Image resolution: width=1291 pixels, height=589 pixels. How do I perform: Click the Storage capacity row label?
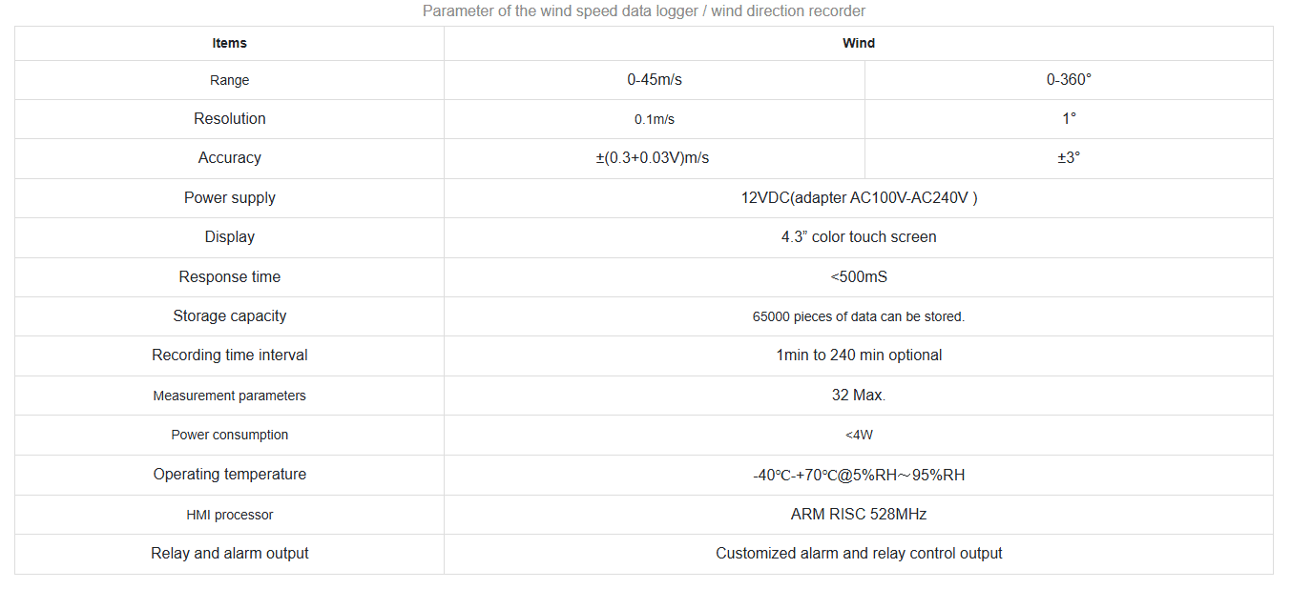tap(229, 316)
